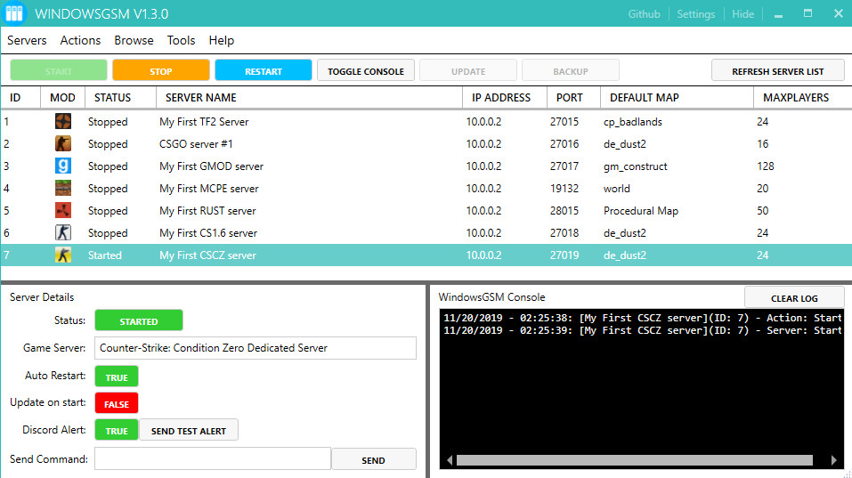The image size is (852, 478).
Task: Click the 'Started' status cell in row 7
Action: 105,255
